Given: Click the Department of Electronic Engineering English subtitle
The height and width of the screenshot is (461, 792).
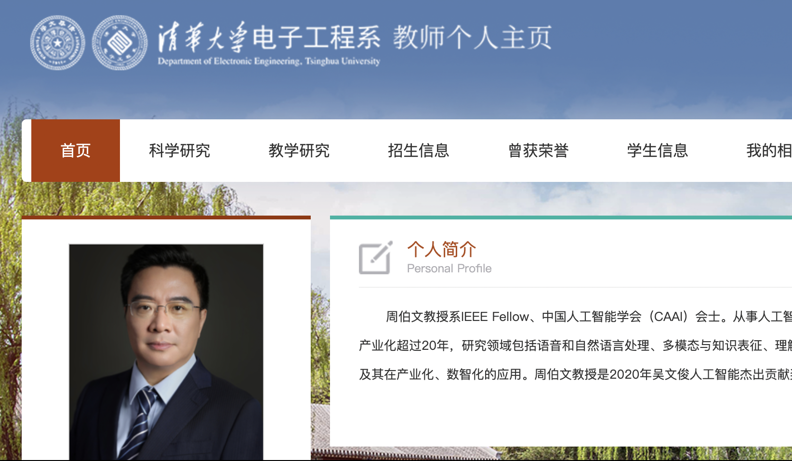Looking at the screenshot, I should (269, 61).
